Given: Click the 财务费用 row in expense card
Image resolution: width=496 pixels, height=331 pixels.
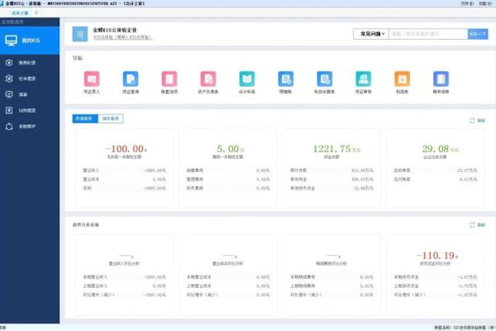Looking at the screenshot, I should (228, 188).
